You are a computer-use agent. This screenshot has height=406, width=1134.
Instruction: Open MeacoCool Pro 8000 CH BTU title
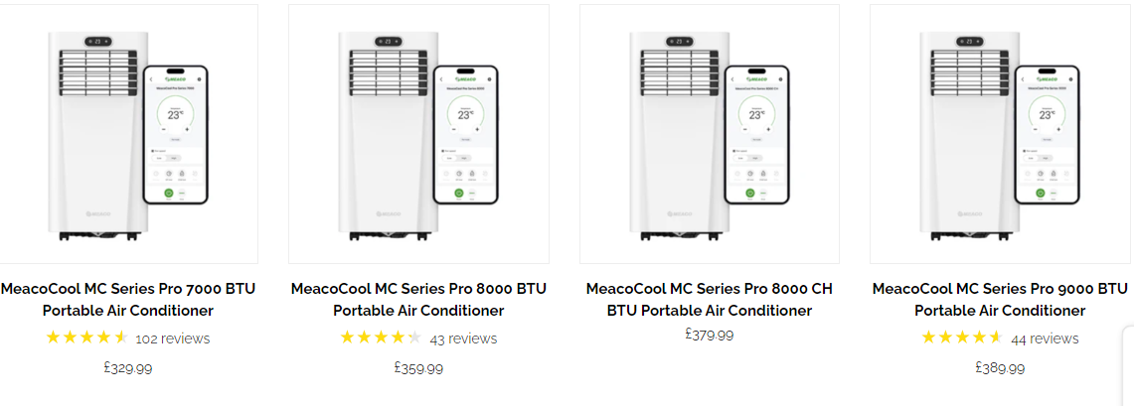(710, 300)
